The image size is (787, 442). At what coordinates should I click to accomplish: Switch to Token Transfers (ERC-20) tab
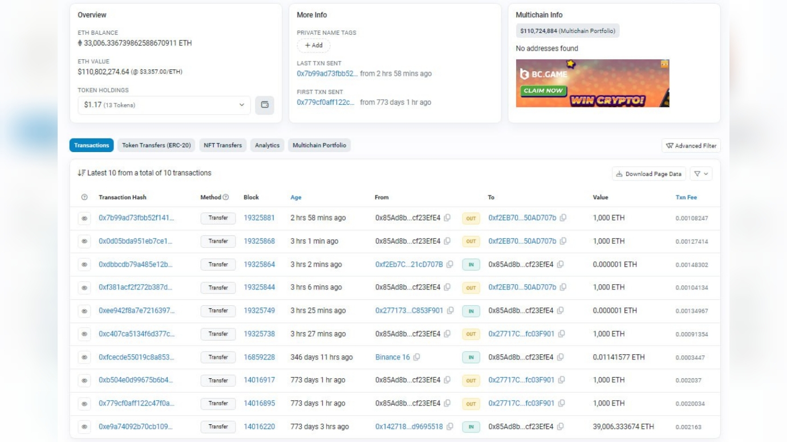(156, 145)
